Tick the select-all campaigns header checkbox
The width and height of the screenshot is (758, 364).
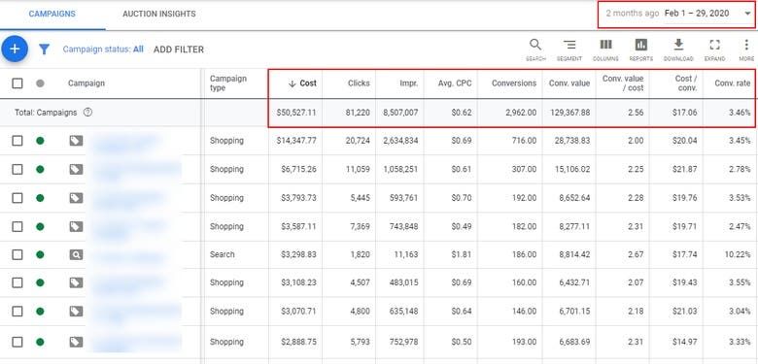pos(17,83)
